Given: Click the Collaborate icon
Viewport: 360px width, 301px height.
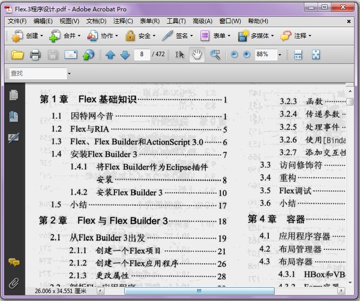Looking at the screenshot, I should 92,36.
